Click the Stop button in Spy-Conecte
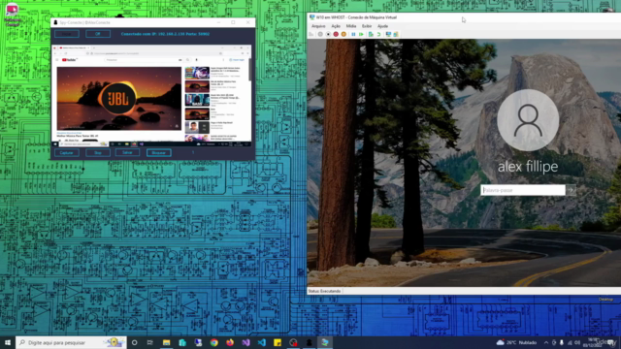 (98, 153)
